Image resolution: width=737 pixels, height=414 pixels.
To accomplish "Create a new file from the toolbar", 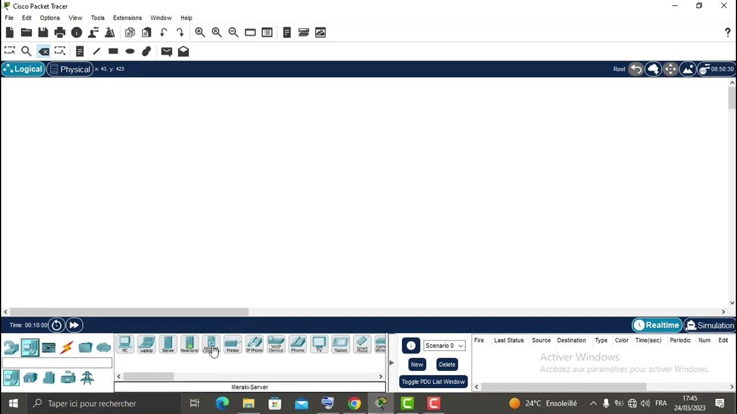I will (x=10, y=33).
